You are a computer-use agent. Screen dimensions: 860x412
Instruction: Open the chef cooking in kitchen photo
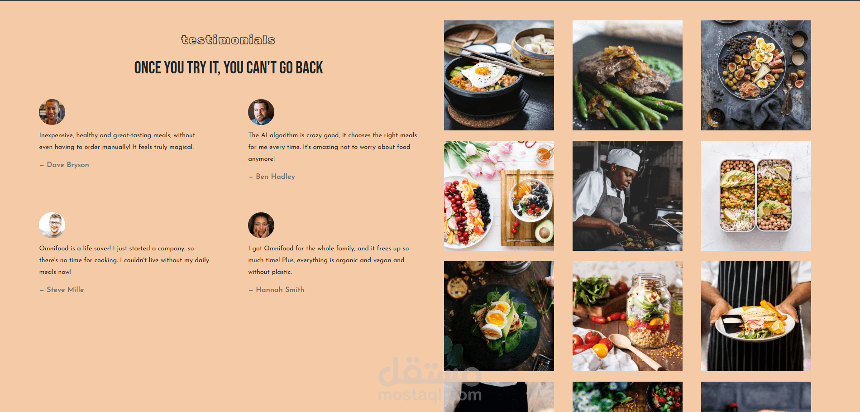(x=627, y=196)
